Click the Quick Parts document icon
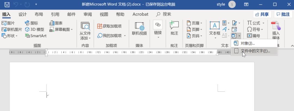Viewport: 294px width, 111px height. pyautogui.click(x=225, y=23)
